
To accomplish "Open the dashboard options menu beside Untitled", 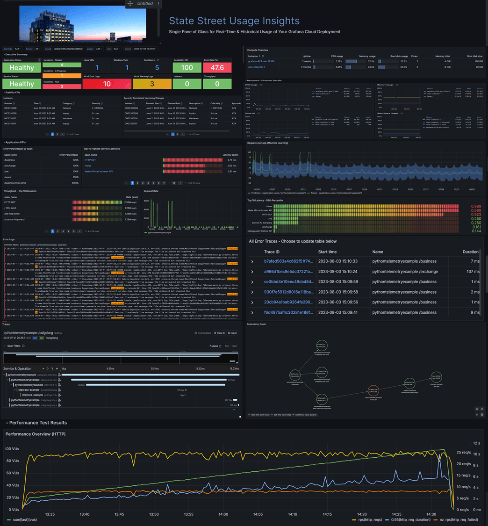I will (x=158, y=4).
